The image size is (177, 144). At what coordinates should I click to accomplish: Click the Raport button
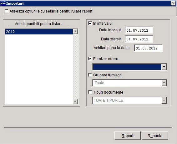pyautogui.click(x=128, y=136)
